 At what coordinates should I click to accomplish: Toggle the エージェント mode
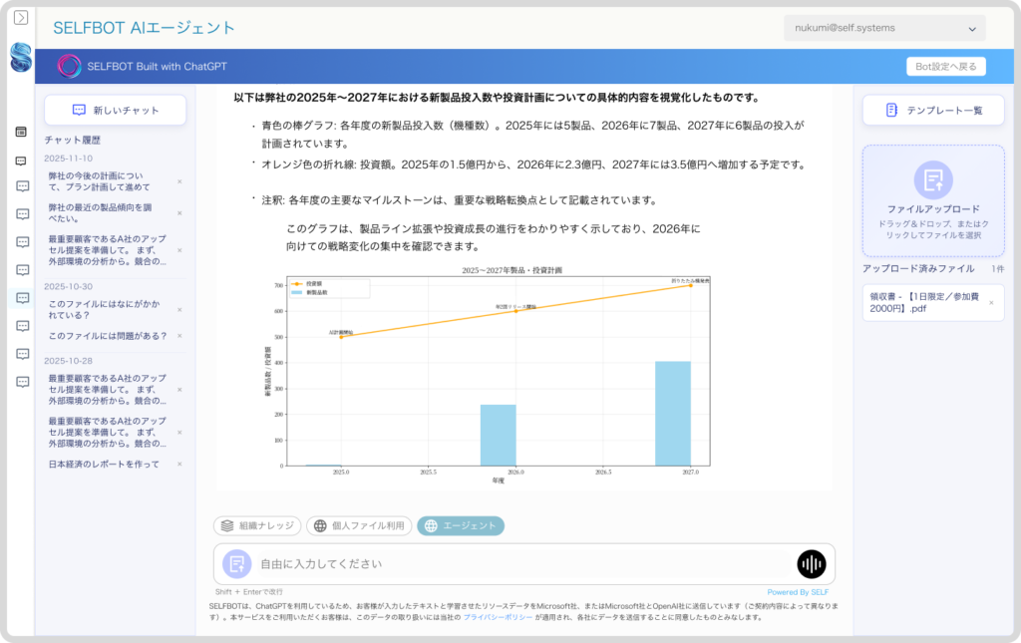pyautogui.click(x=461, y=525)
